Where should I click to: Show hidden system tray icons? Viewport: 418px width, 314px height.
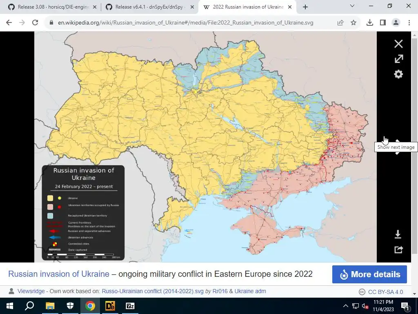[345, 306]
